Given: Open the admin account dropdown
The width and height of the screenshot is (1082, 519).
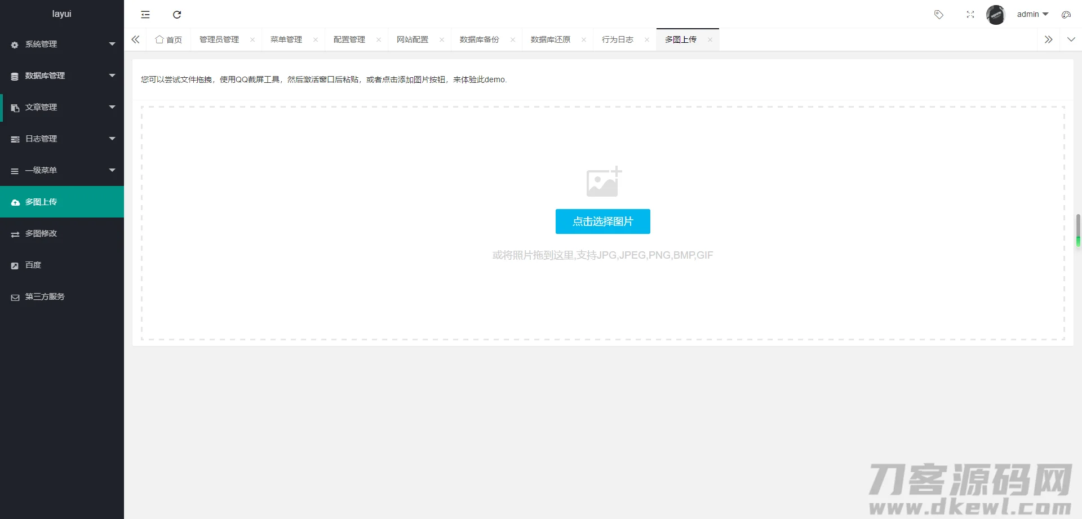Looking at the screenshot, I should click(1032, 14).
